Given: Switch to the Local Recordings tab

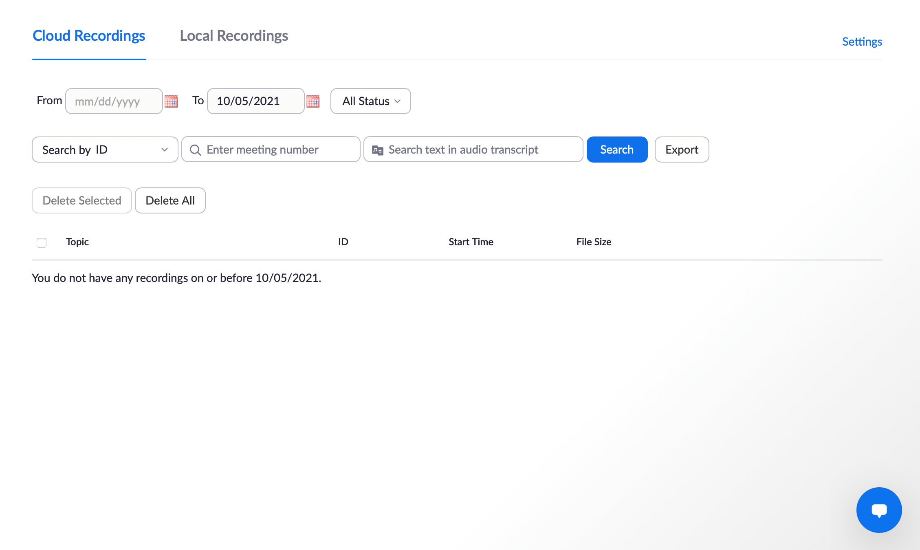Looking at the screenshot, I should pyautogui.click(x=233, y=36).
